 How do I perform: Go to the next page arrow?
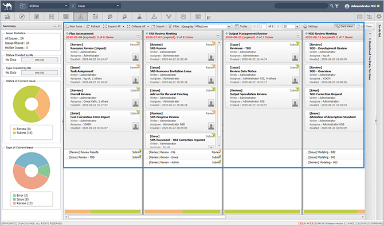(x=278, y=26)
